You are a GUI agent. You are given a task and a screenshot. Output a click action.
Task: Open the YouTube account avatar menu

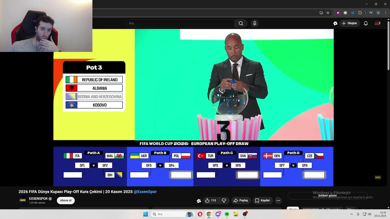coord(378,23)
